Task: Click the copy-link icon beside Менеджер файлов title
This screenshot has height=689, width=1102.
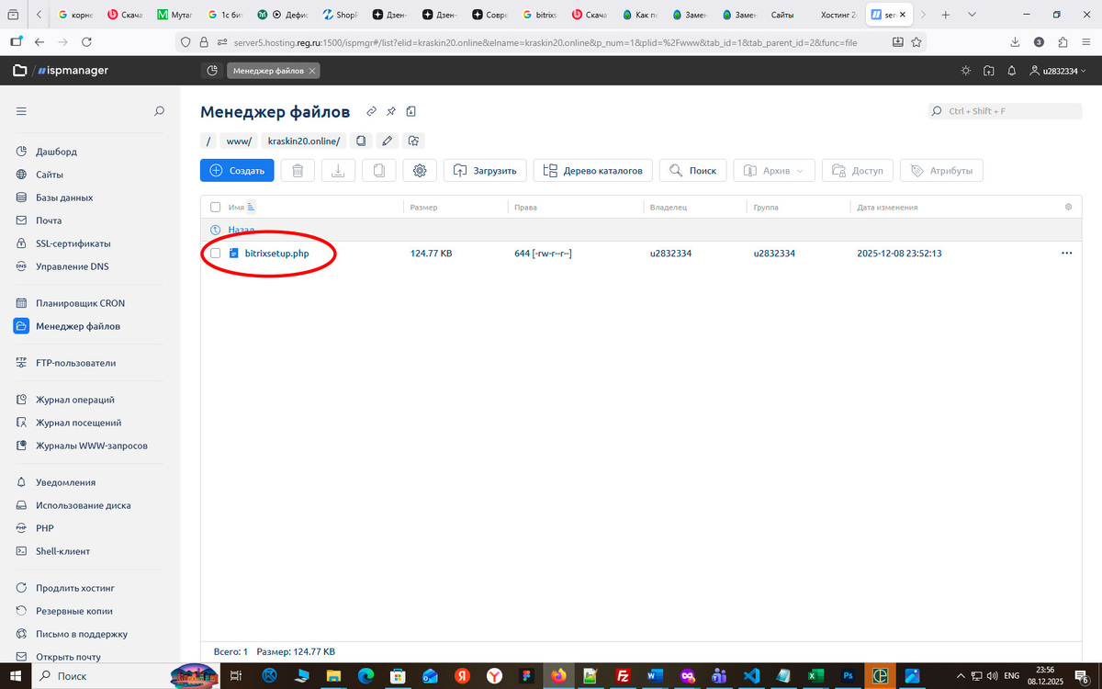Action: [x=371, y=111]
